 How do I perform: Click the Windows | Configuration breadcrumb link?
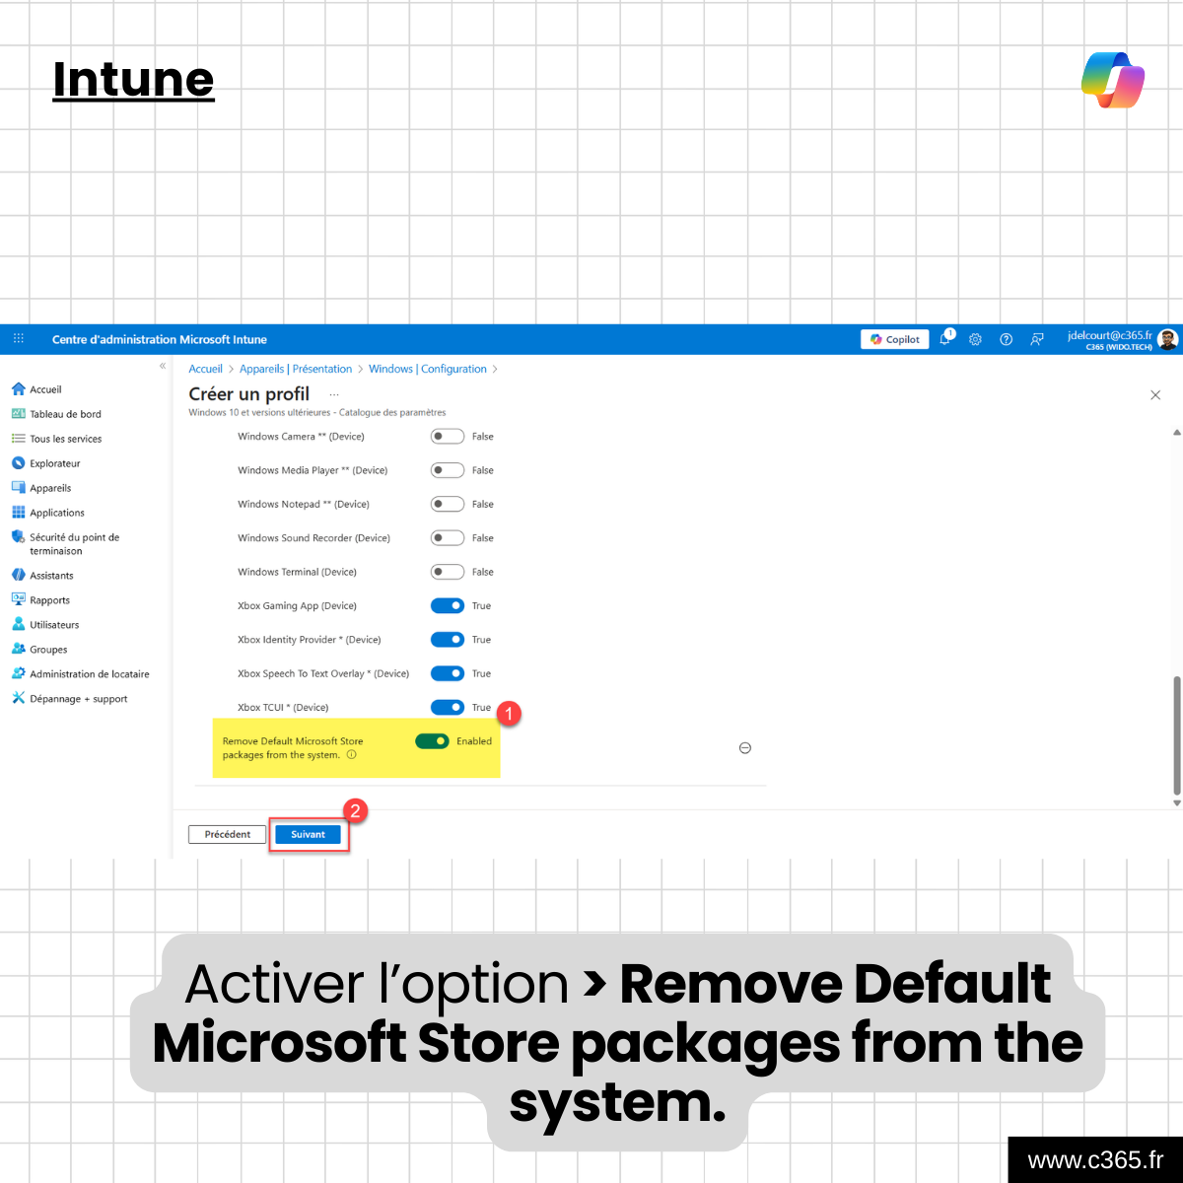(427, 369)
